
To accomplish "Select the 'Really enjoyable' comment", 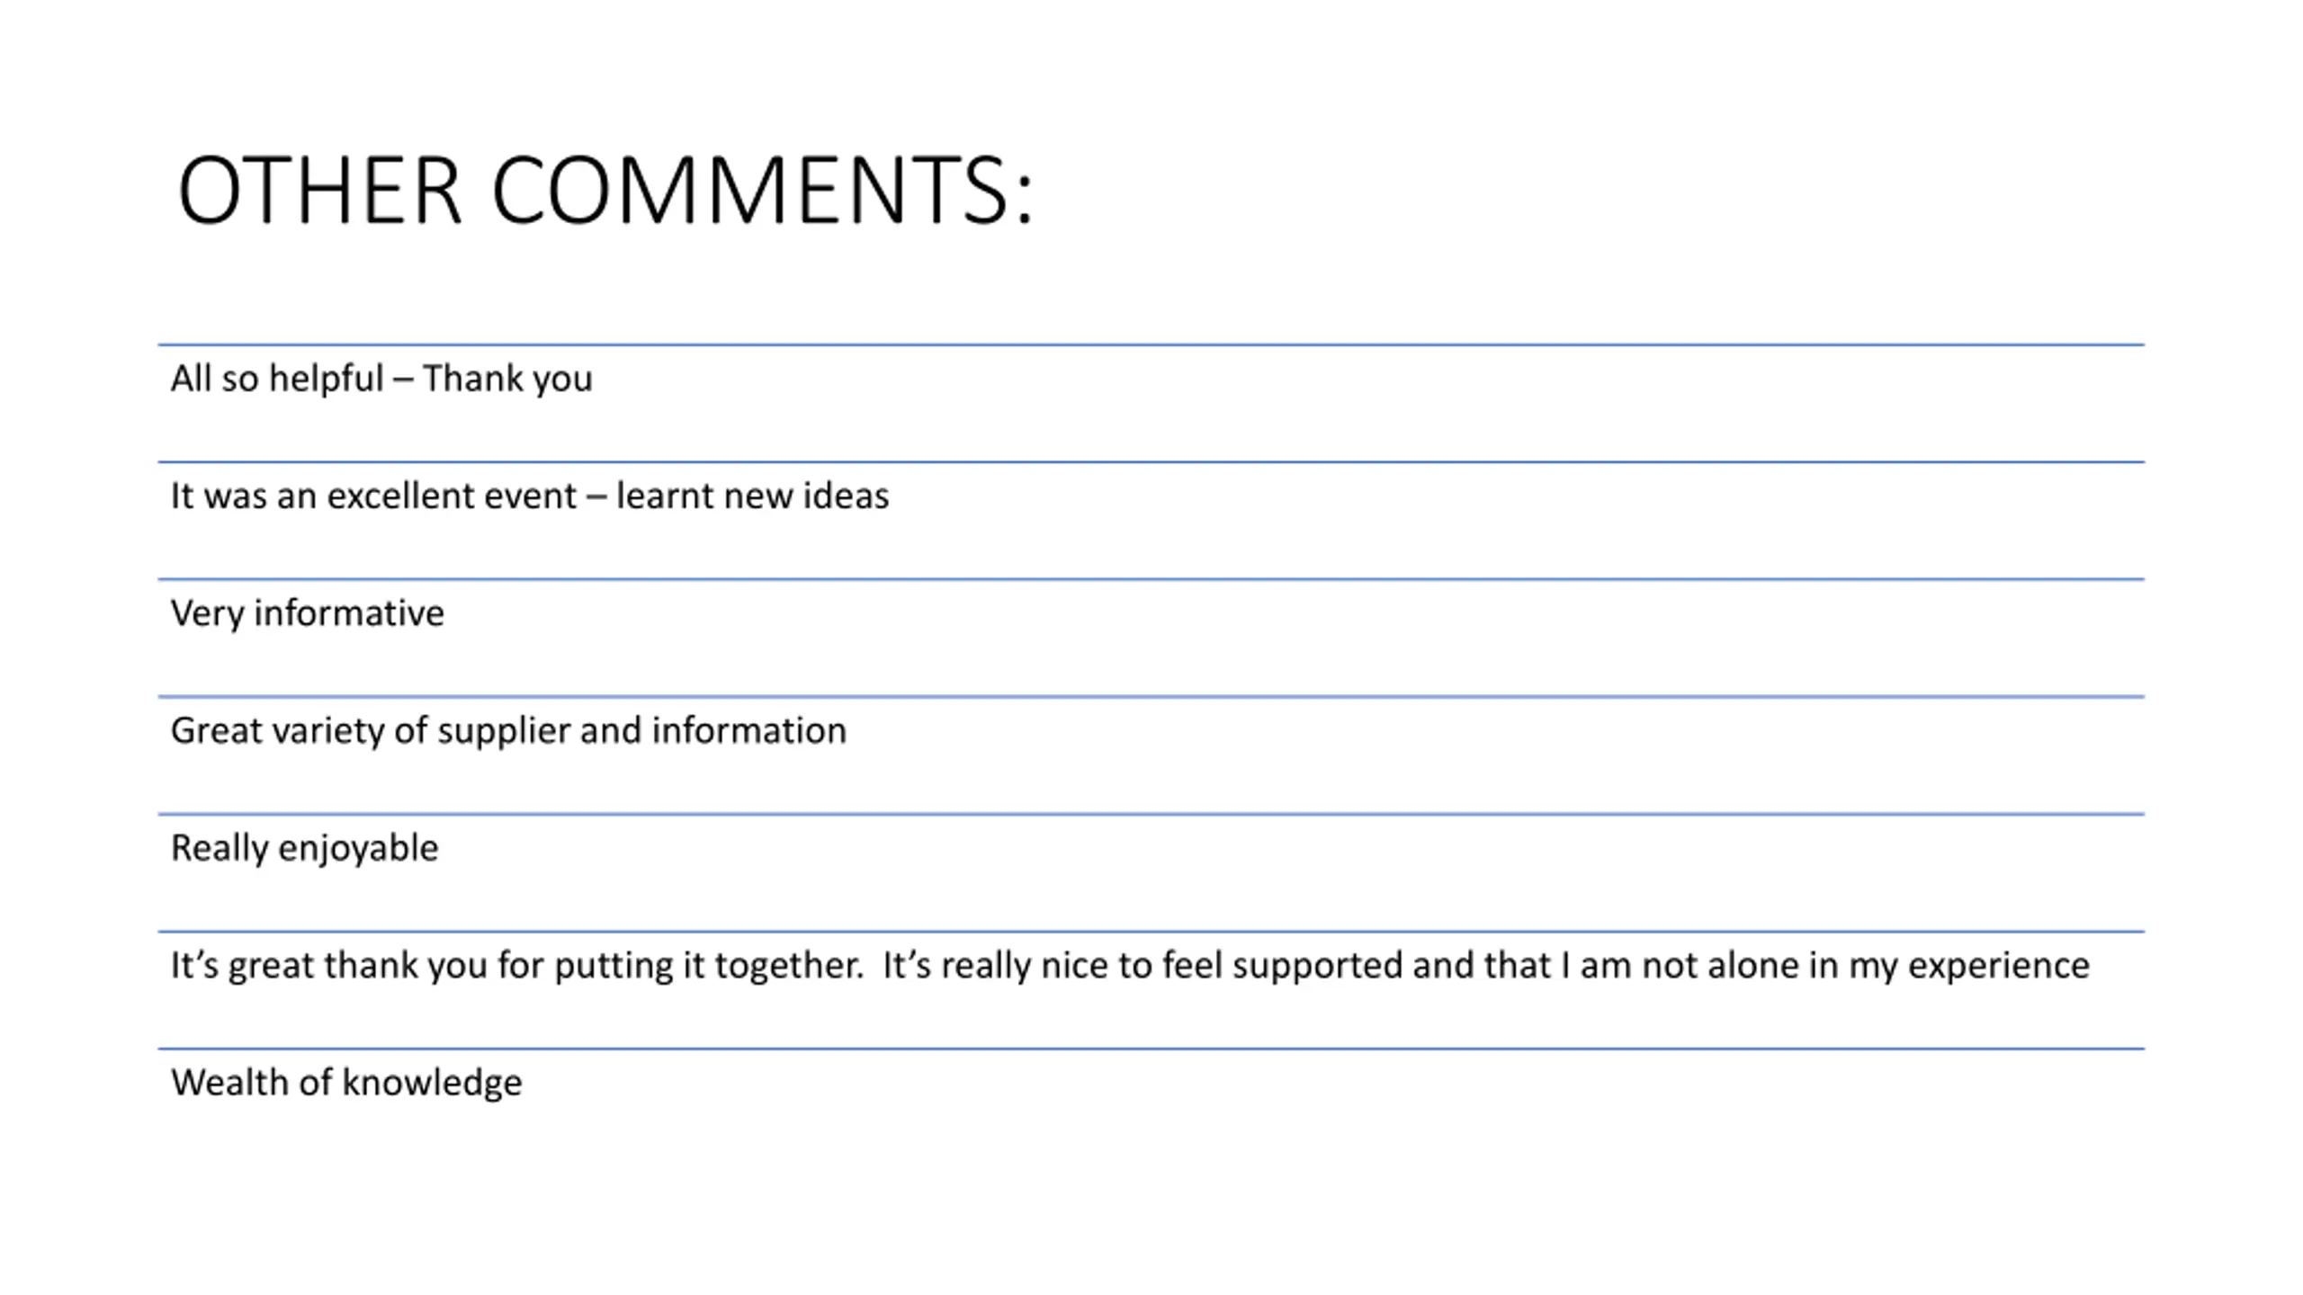I will [x=305, y=849].
